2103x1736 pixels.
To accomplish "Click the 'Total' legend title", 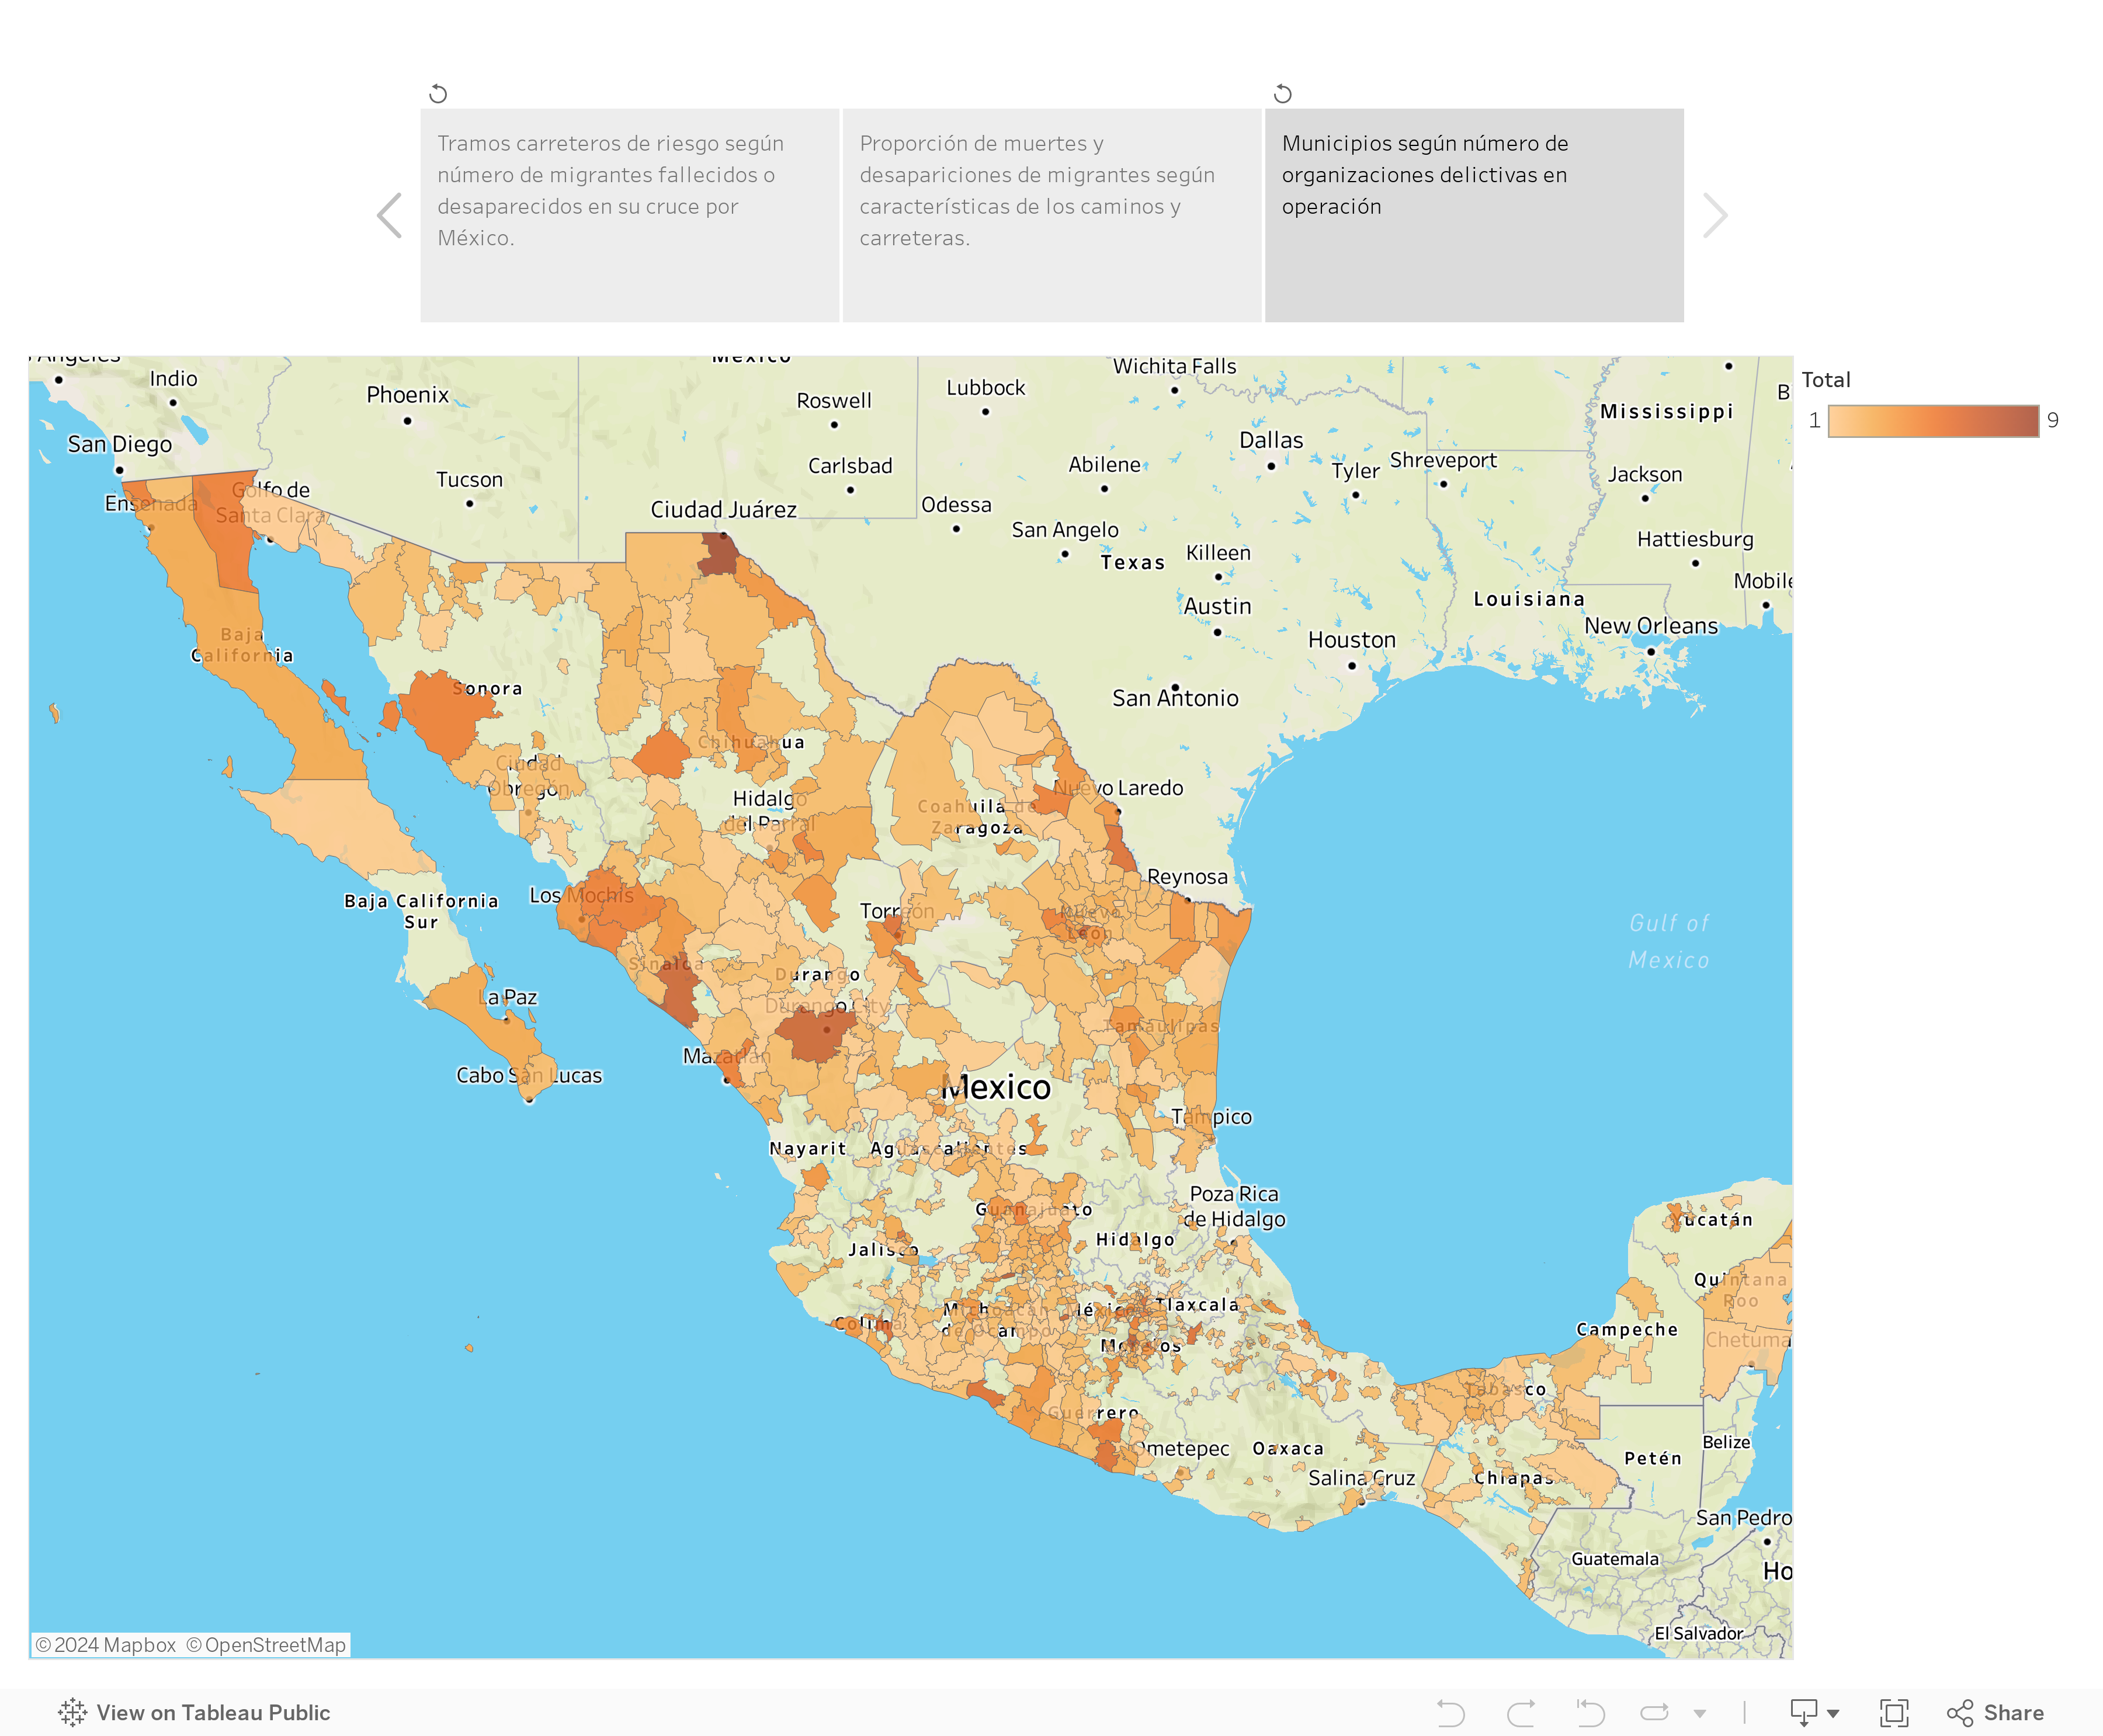I will (1826, 380).
